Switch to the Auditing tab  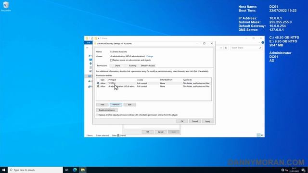coord(132,66)
